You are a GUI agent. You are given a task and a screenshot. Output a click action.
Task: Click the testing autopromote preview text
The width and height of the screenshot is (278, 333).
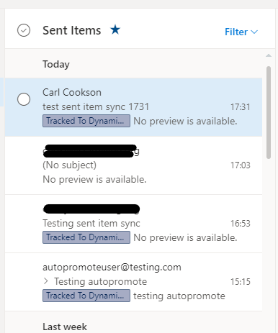179,296
